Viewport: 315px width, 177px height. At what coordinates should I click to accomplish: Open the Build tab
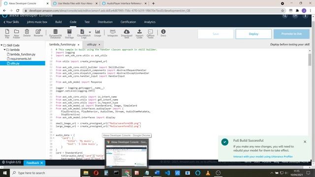tap(59, 22)
